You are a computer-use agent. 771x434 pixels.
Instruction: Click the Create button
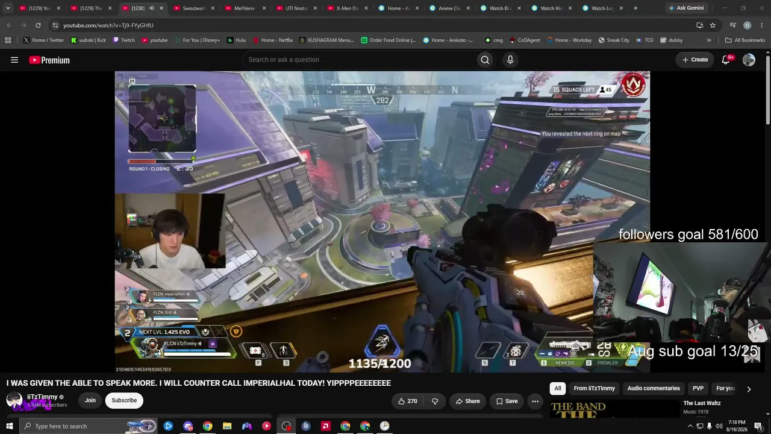(695, 60)
